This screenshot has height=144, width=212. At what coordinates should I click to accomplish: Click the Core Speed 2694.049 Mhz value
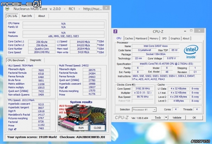point(42,52)
